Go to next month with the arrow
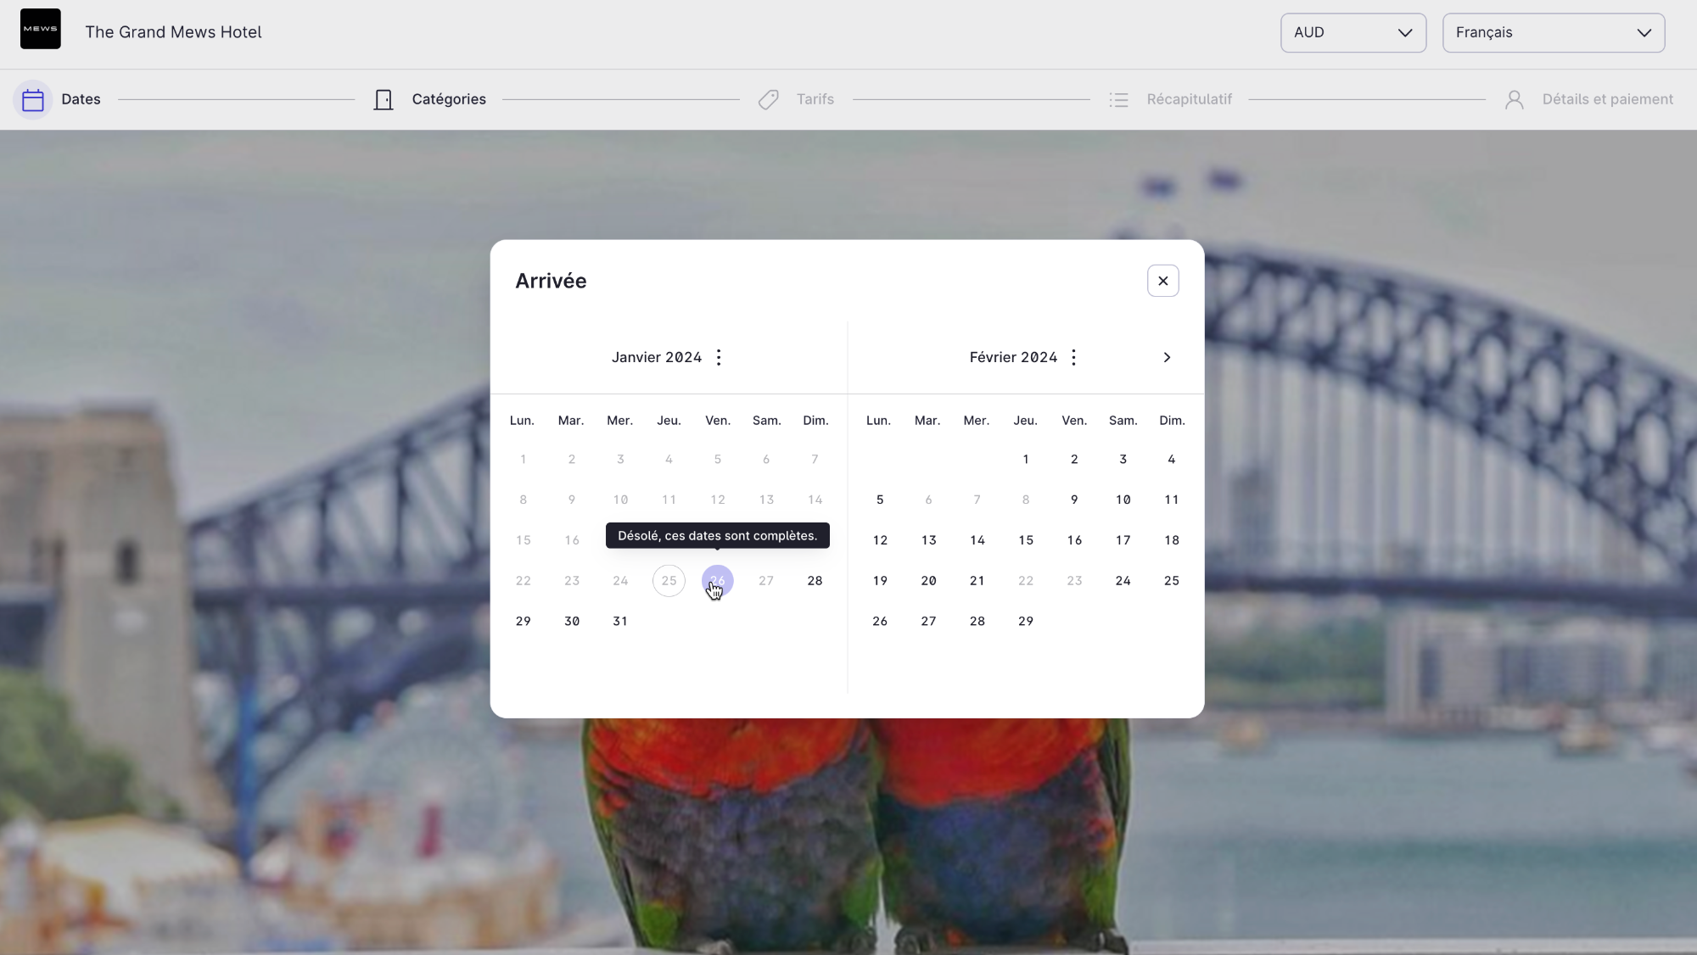Screen dimensions: 1697x955 pyautogui.click(x=1167, y=357)
